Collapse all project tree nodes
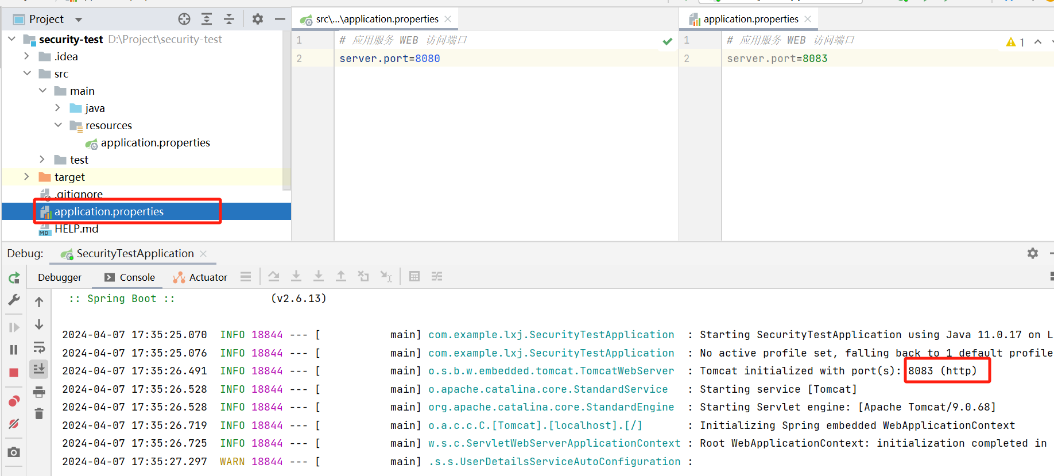Screen dimensions: 1054x476 coord(229,20)
